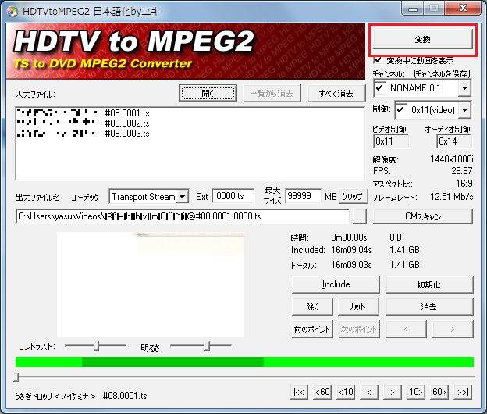
Task: Open the Transport Stream codec dropdown
Action: [x=182, y=197]
